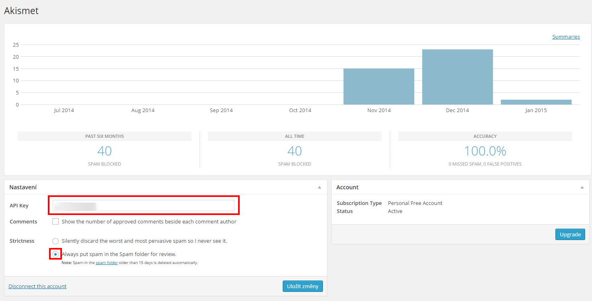The height and width of the screenshot is (301, 592).
Task: Click Disconnect this account link
Action: (37, 286)
